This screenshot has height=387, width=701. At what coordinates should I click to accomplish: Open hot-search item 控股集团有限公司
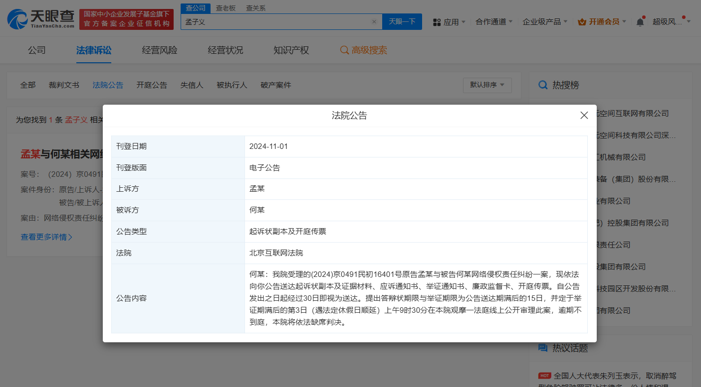[x=633, y=223]
